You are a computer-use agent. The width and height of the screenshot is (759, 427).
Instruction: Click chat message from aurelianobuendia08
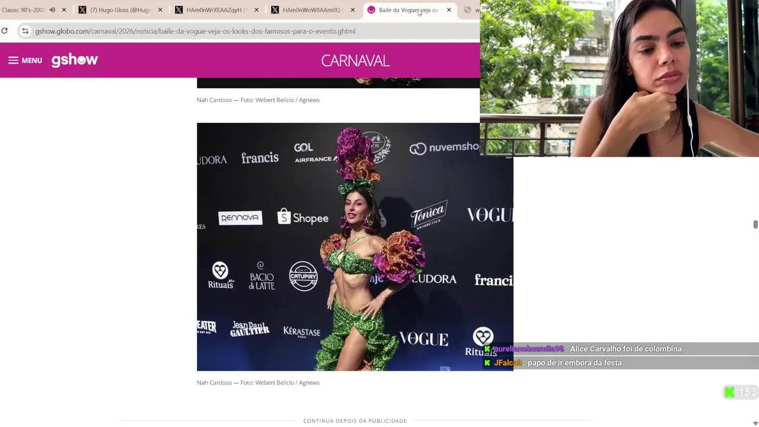[583, 349]
